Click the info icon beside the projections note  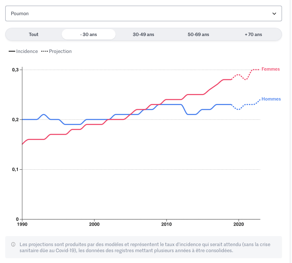tap(13, 244)
